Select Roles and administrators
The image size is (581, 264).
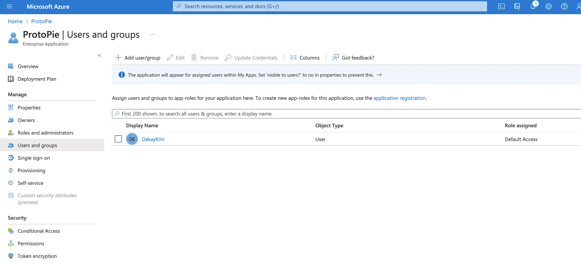(x=45, y=133)
